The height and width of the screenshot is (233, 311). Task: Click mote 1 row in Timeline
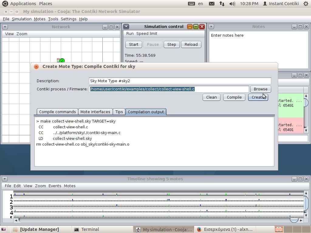[x=158, y=195]
